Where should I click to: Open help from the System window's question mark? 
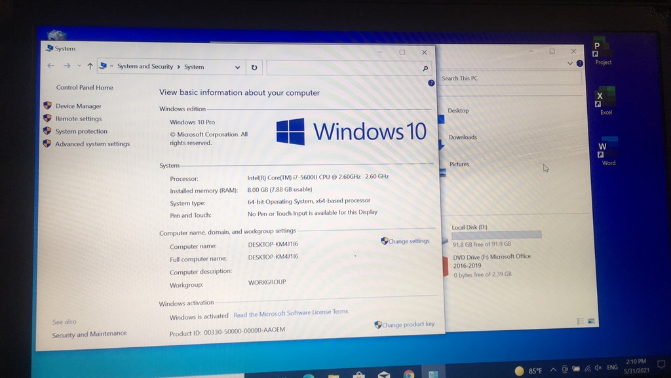[x=431, y=83]
